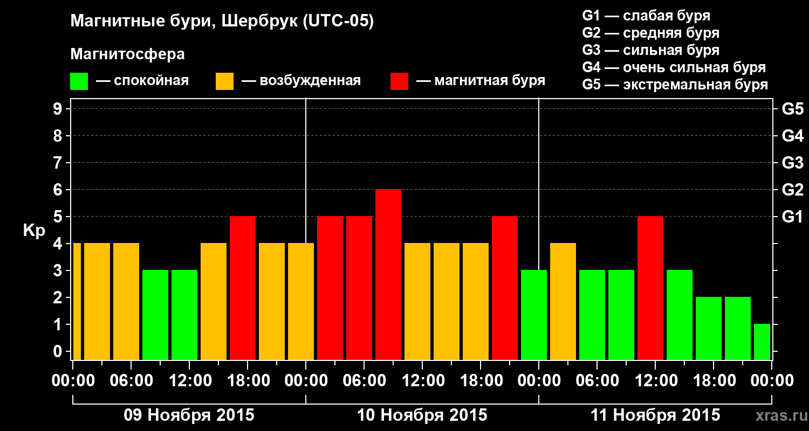Viewport: 809px width, 431px height.
Task: Click the '— спокойная' legend label
Action: pyautogui.click(x=142, y=81)
